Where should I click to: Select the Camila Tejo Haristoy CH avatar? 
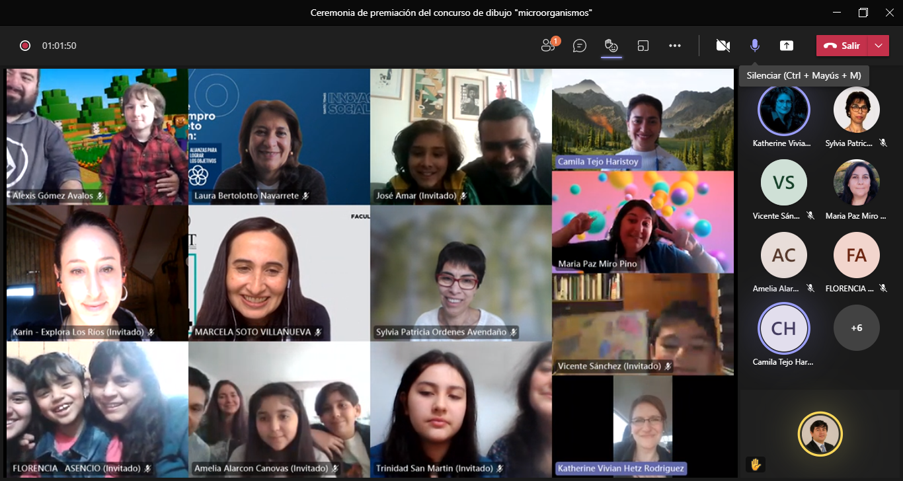click(x=783, y=328)
